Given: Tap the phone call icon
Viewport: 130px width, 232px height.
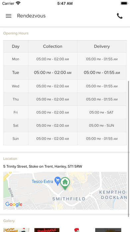Looking at the screenshot, I should point(119,16).
